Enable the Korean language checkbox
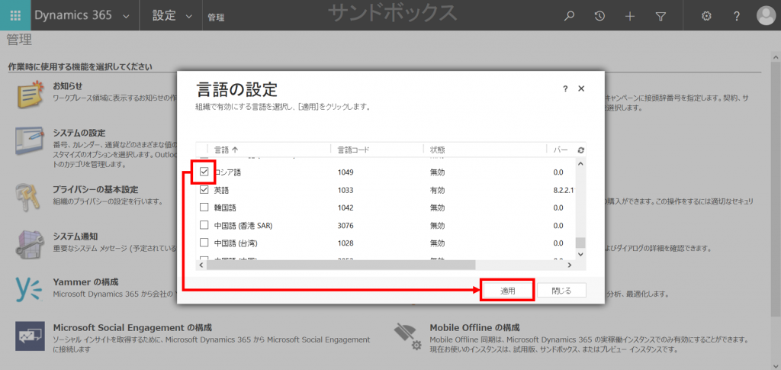 click(204, 208)
